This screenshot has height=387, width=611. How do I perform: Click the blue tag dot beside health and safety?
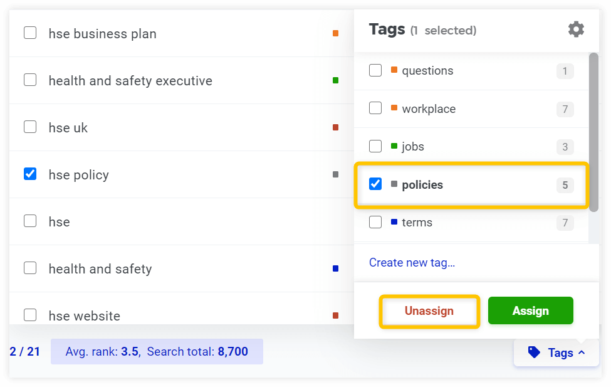pyautogui.click(x=336, y=268)
